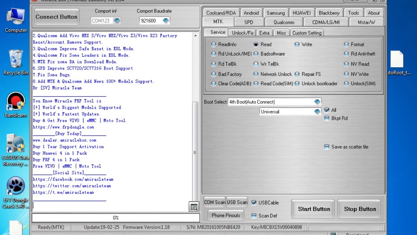
Task: Open the Extra sub-tab
Action: (x=264, y=33)
